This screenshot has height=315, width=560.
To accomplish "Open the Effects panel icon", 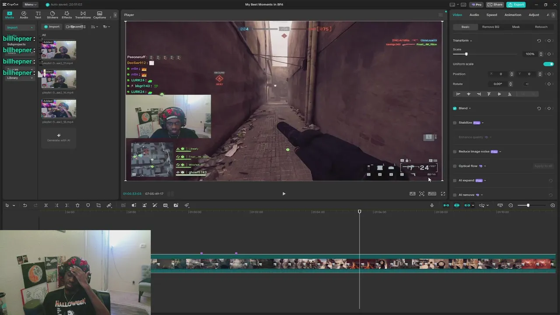I will click(66, 15).
